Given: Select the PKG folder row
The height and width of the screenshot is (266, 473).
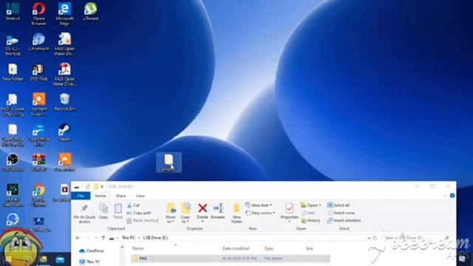Looking at the screenshot, I should [x=231, y=259].
